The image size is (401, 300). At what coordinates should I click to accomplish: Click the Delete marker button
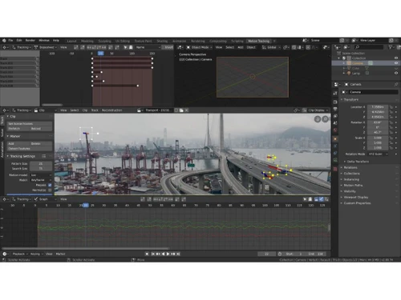41,143
